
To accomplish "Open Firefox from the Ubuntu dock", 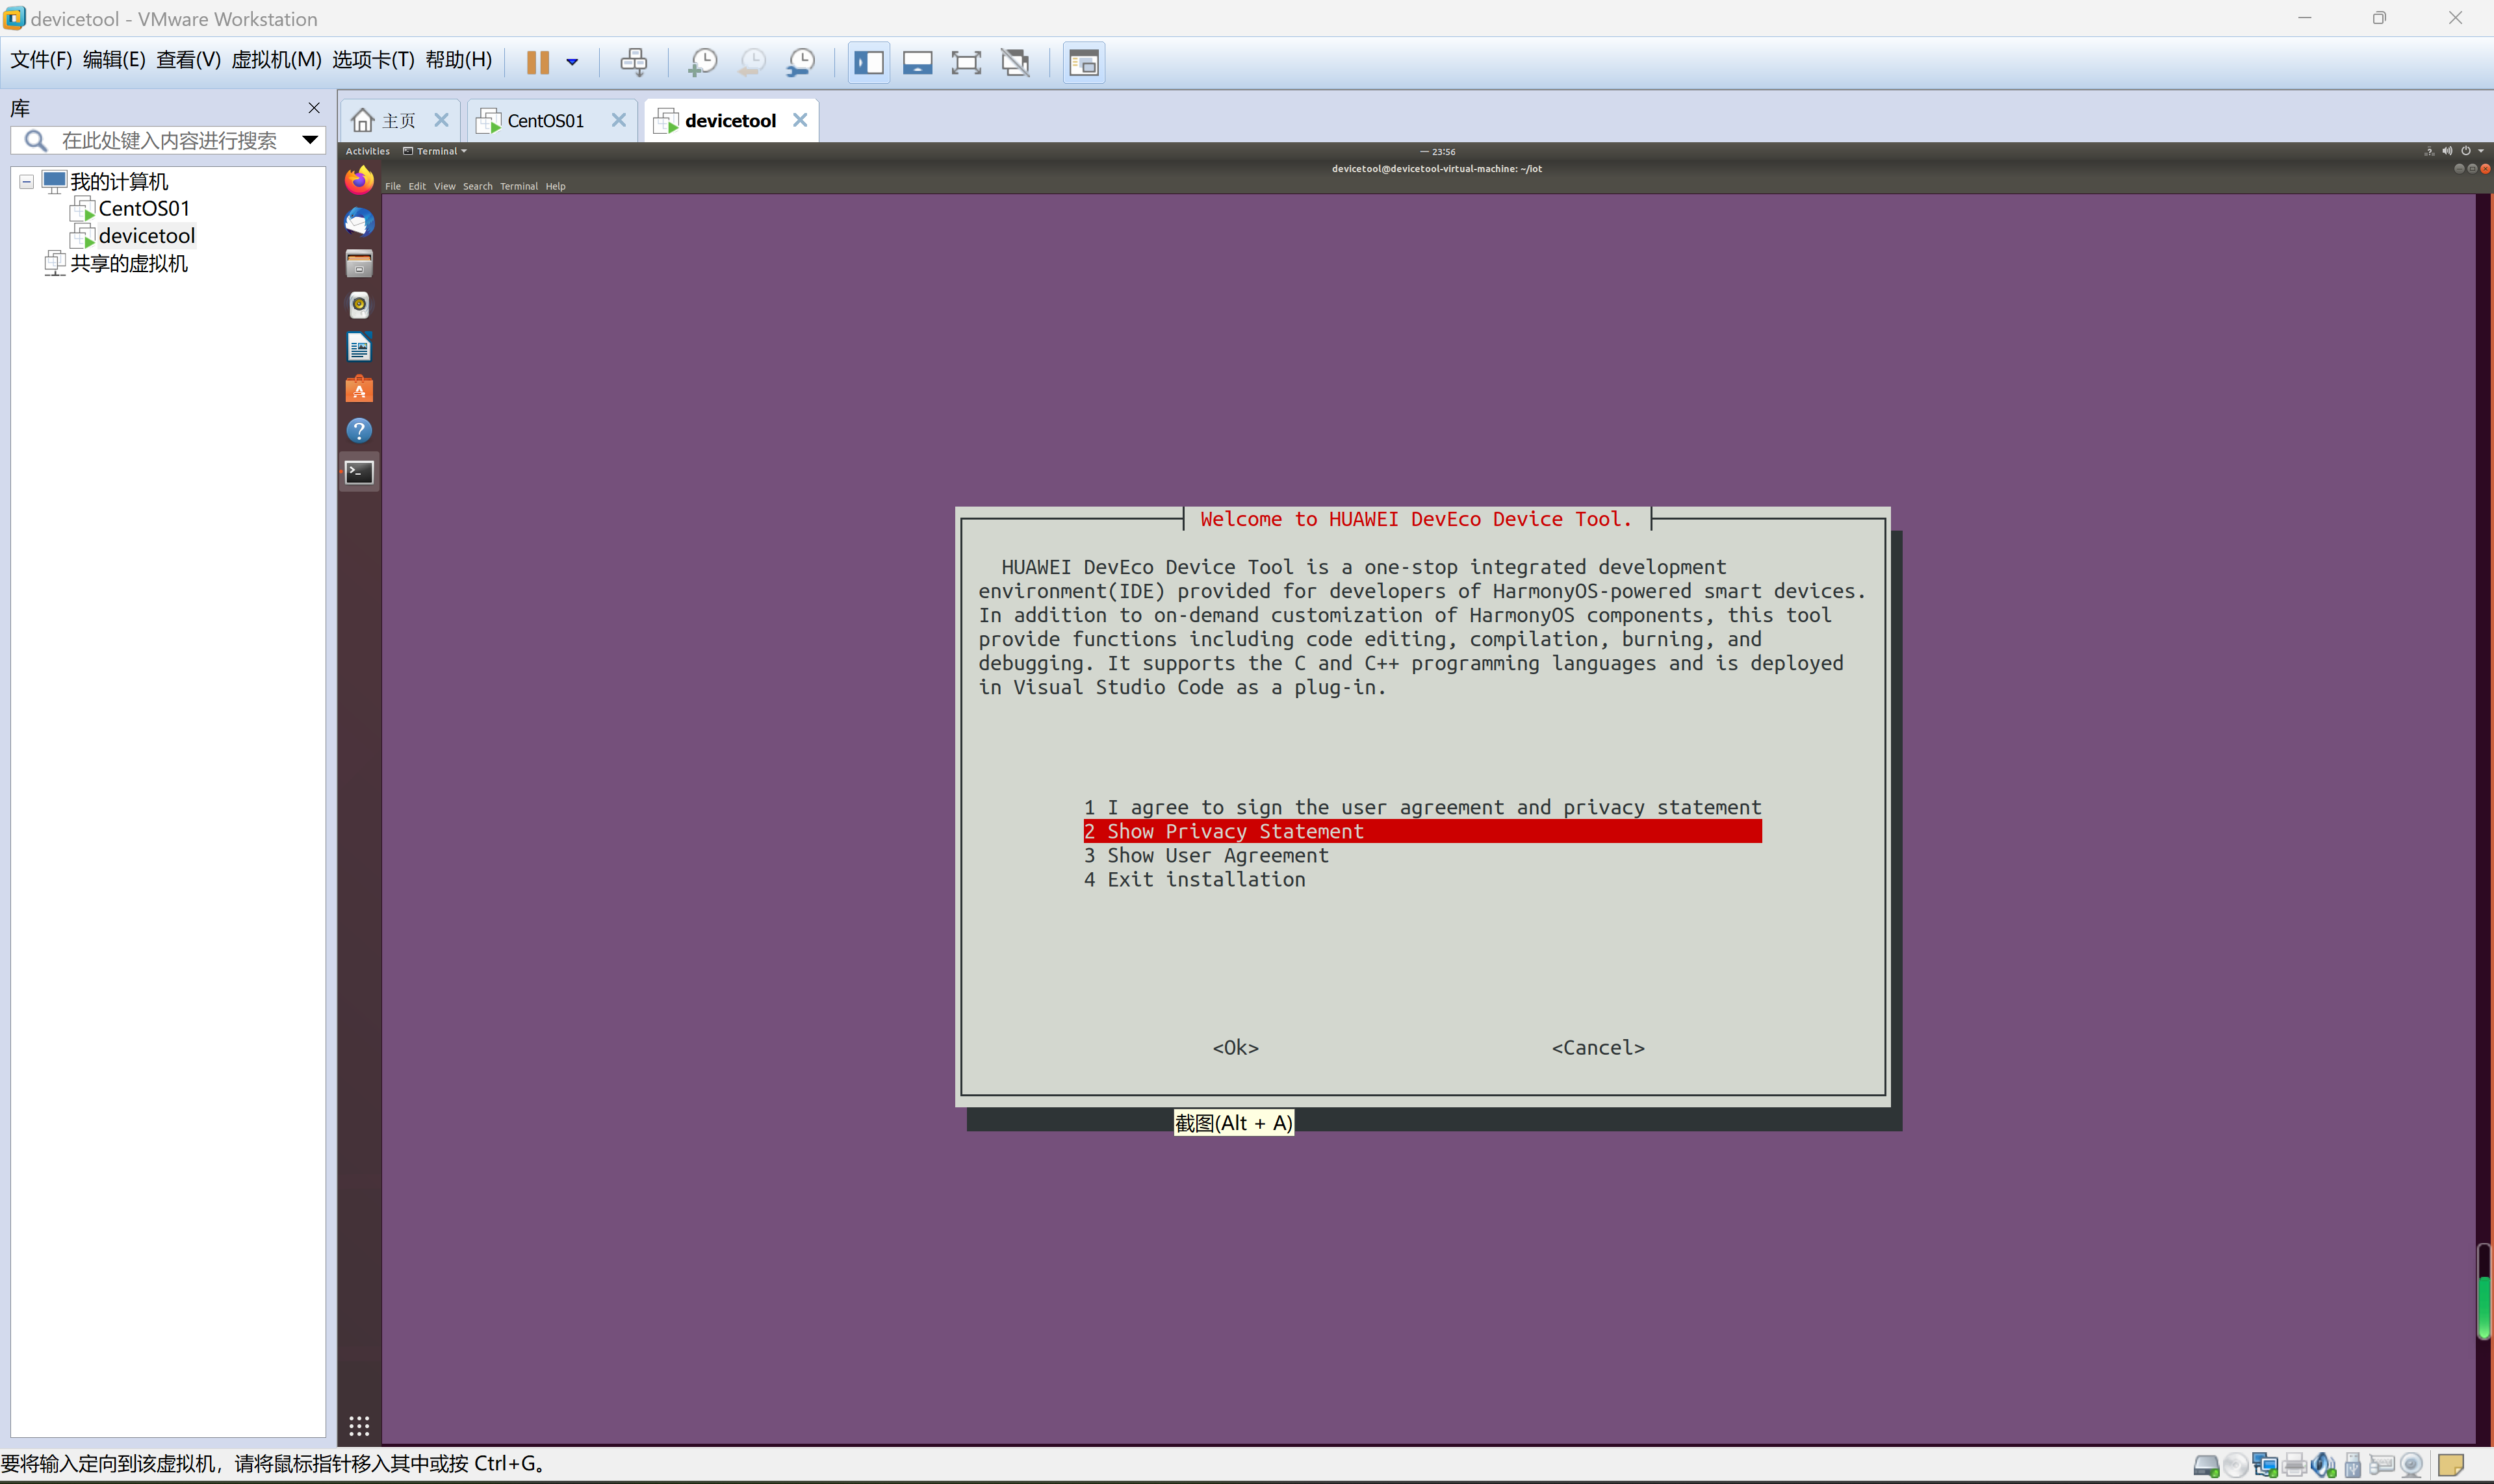I will (359, 181).
